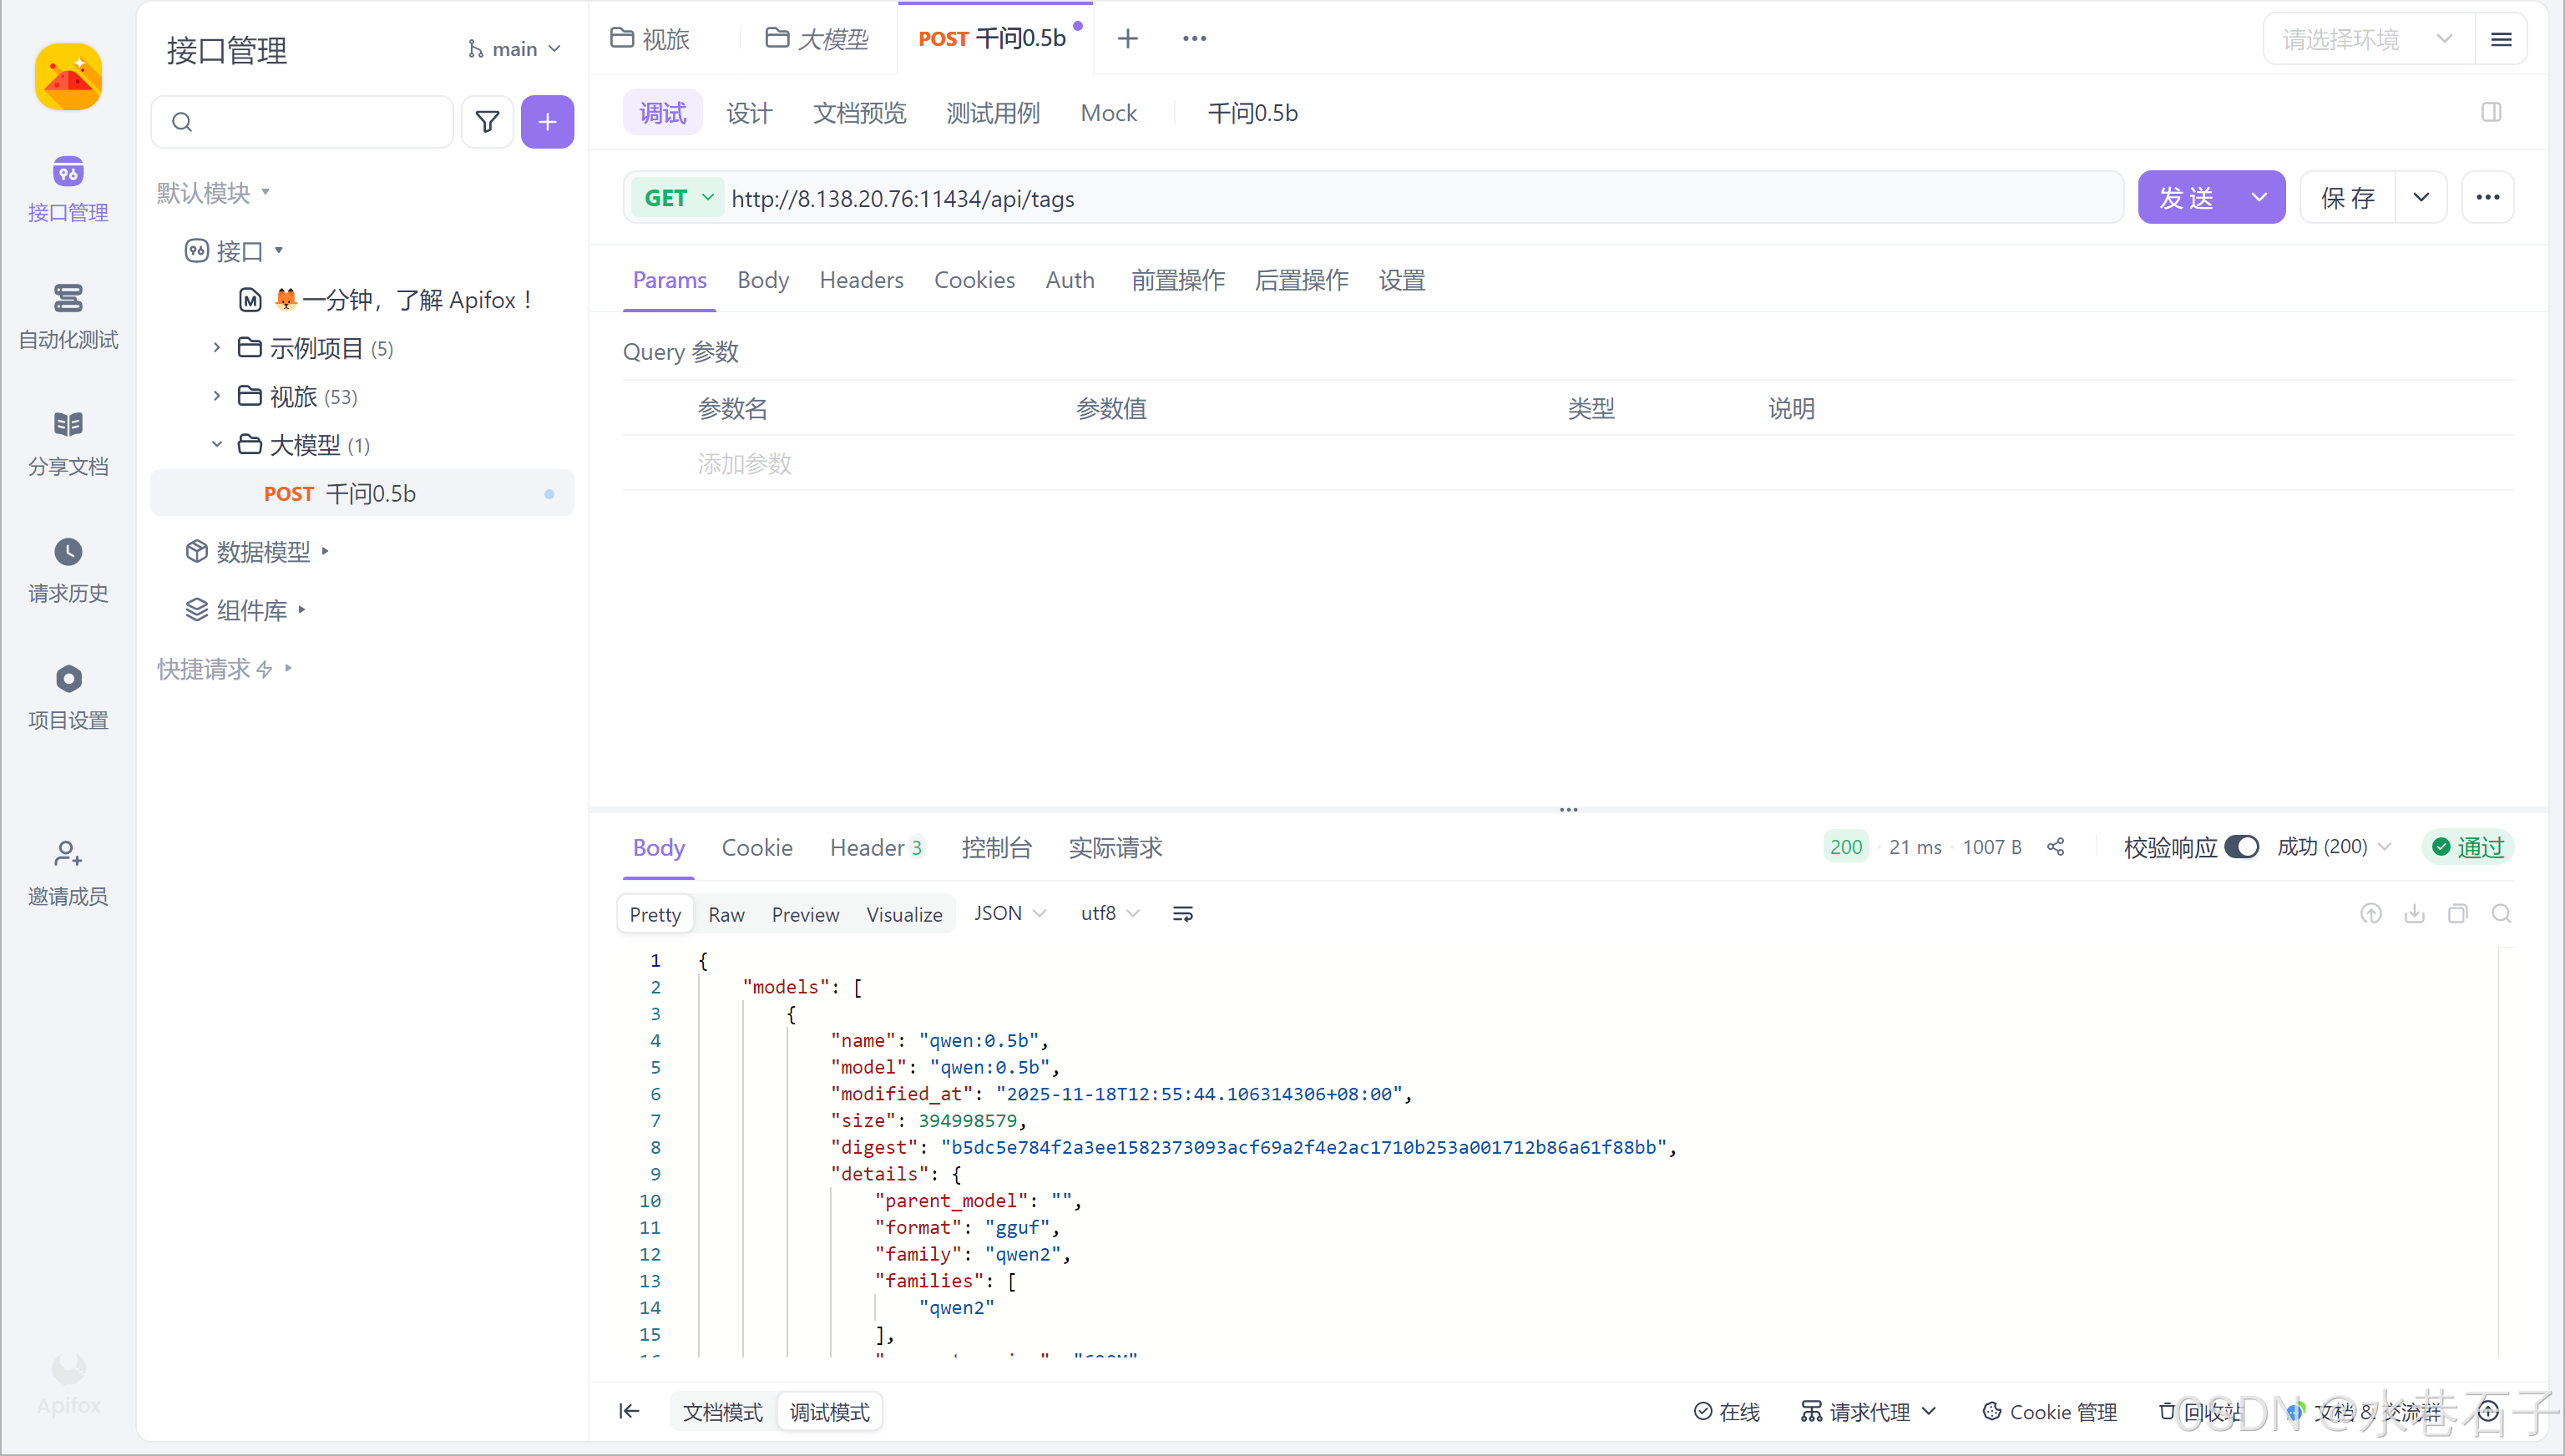Click the purple plus add button
Image resolution: width=2565 pixels, height=1456 pixels.
coord(547,122)
